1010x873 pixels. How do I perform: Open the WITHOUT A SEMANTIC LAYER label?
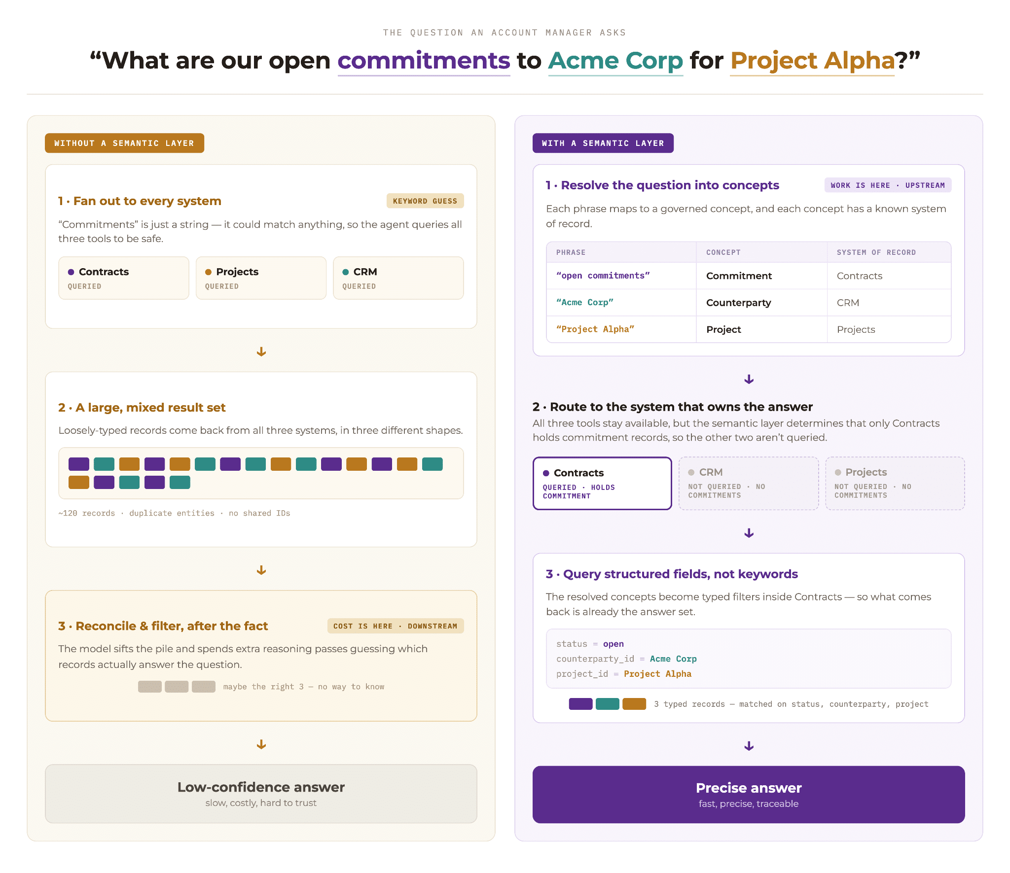click(x=124, y=143)
